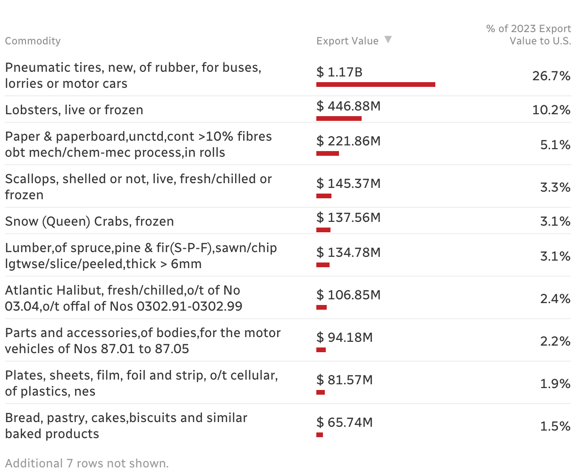This screenshot has height=474, width=576.
Task: Select the Lumber of spruce, pine & fir row
Action: pyautogui.click(x=141, y=256)
